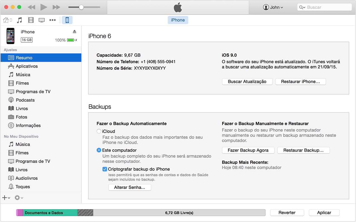Click the Programas de TV icon under No Meu Dispositivo
The width and height of the screenshot is (356, 222).
(x=11, y=161)
